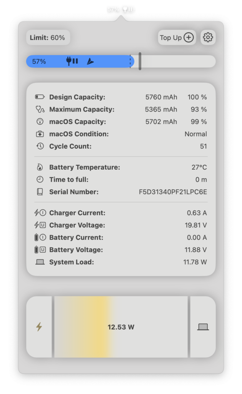This screenshot has width=242, height=394.
Task: Click the Limit: 60% button
Action: (x=48, y=38)
